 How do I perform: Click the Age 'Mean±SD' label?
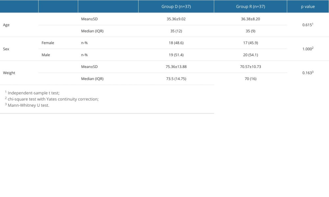[89, 19]
